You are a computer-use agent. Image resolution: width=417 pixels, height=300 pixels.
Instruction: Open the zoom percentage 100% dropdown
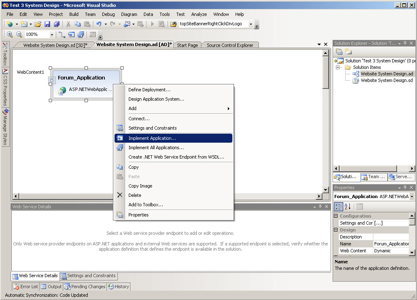click(x=52, y=35)
